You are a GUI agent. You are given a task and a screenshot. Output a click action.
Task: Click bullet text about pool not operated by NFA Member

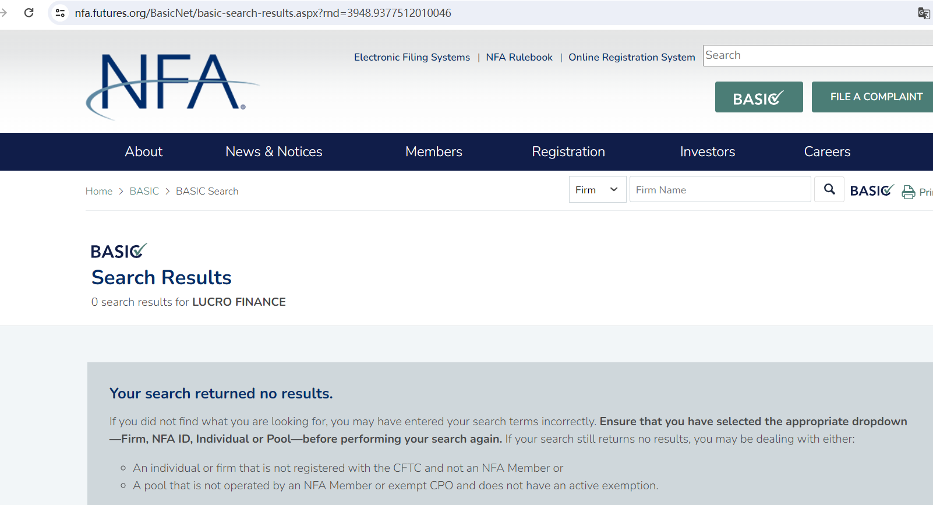[x=395, y=485]
